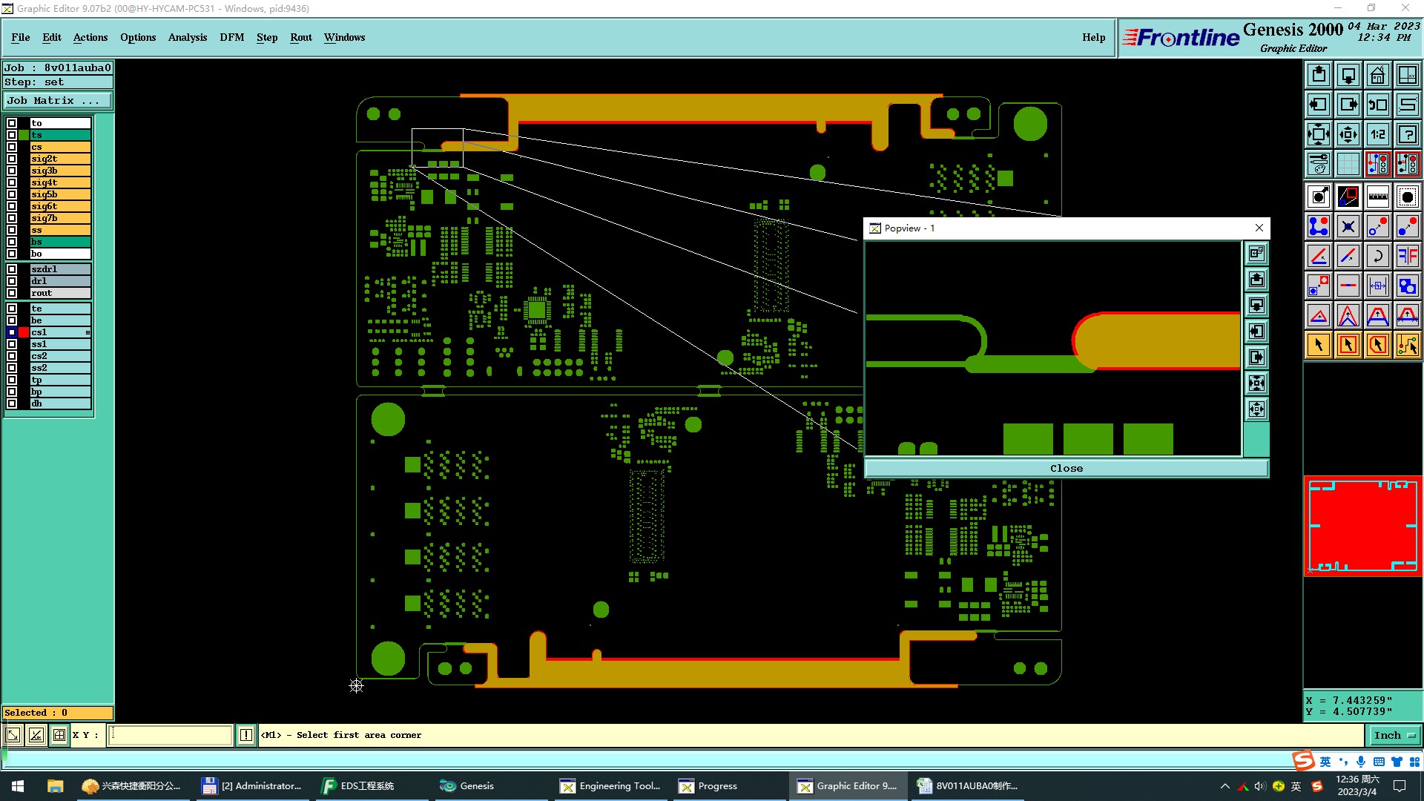This screenshot has height=801, width=1424.
Task: Toggle the checkbox for the drl layer
Action: click(12, 281)
